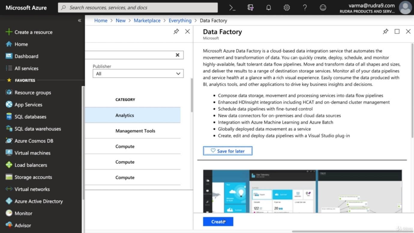Open the directory and subscription filter icon

point(250,8)
